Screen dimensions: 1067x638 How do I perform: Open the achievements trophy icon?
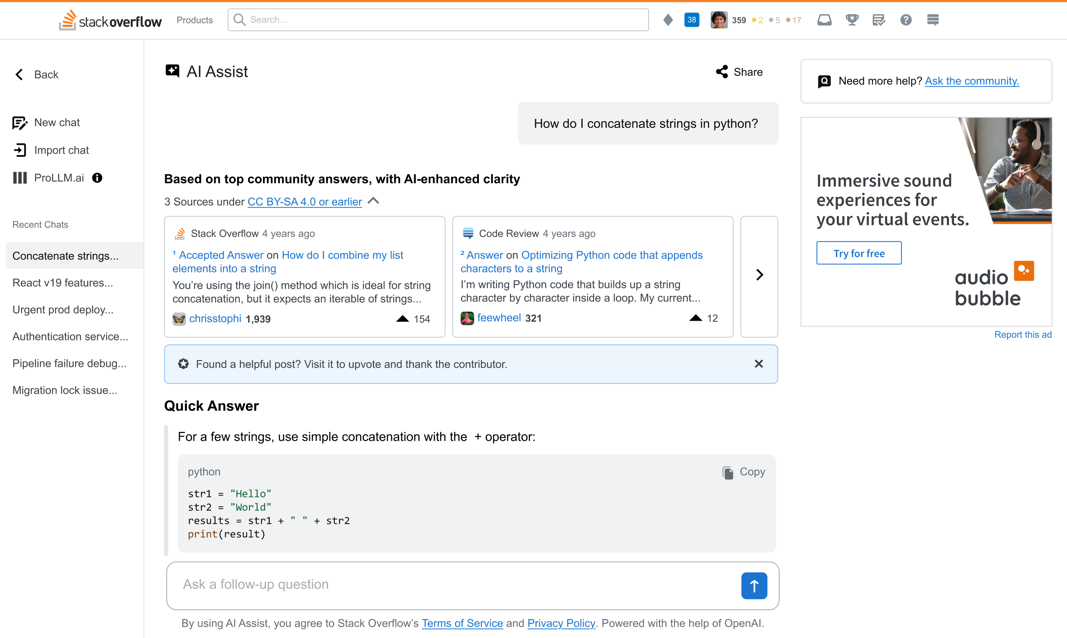coord(852,20)
